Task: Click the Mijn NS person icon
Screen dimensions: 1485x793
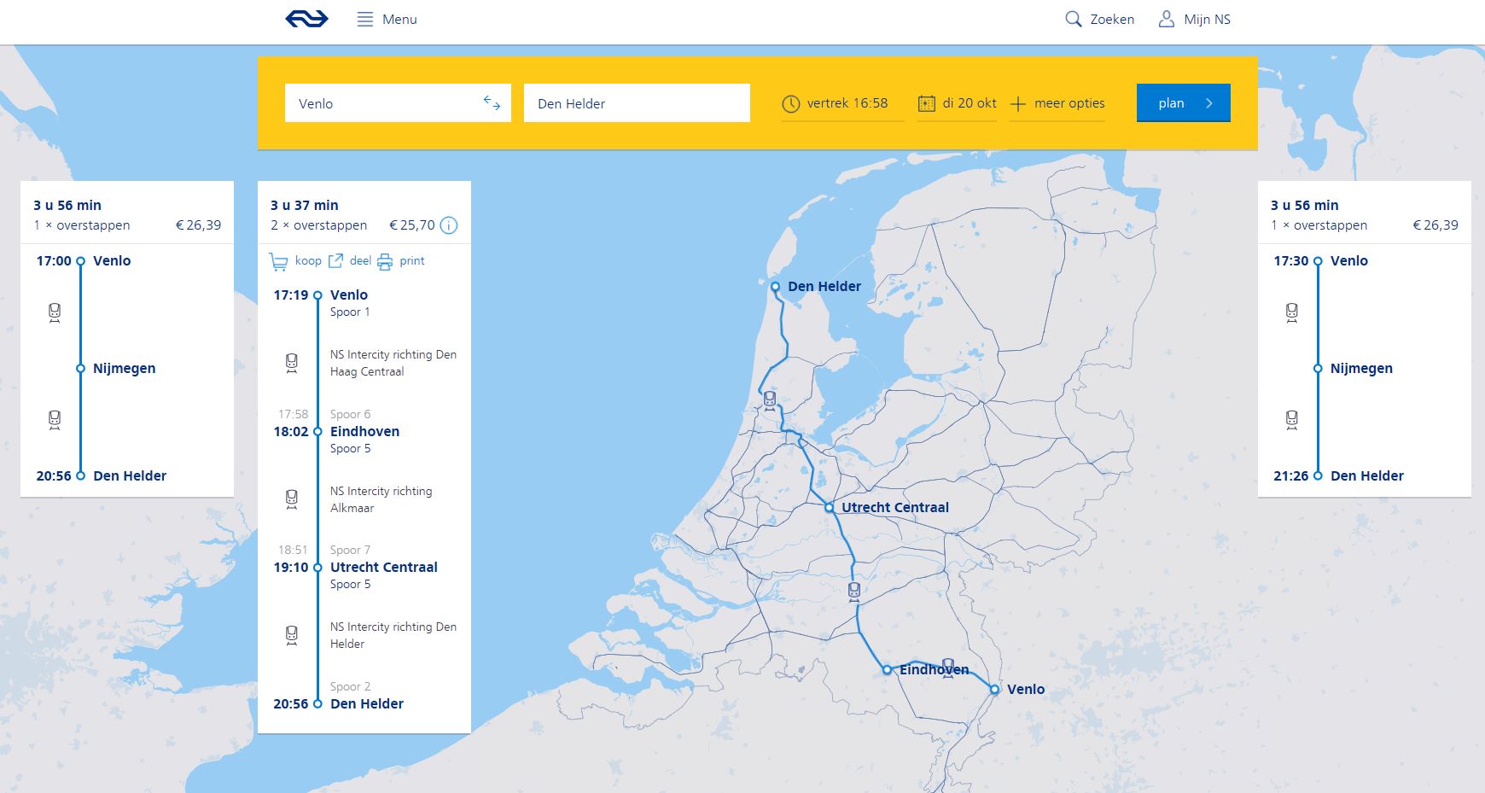Action: point(1165,17)
